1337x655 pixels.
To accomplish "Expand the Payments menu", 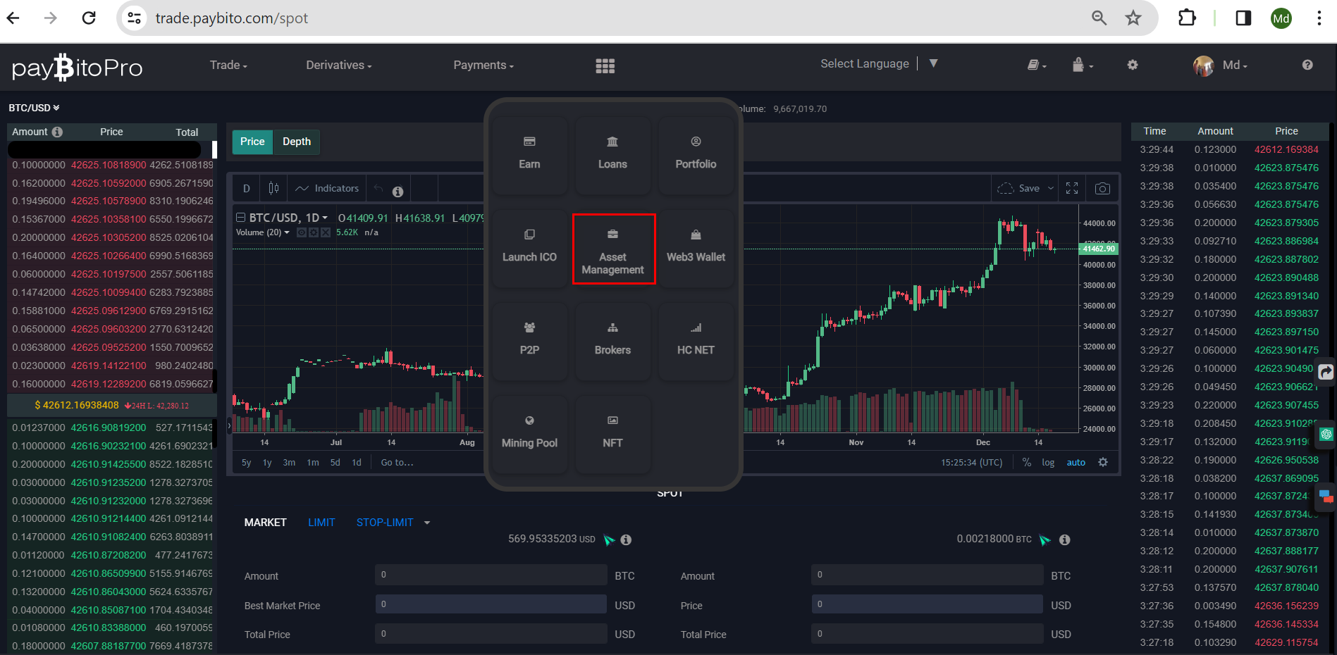I will point(483,65).
